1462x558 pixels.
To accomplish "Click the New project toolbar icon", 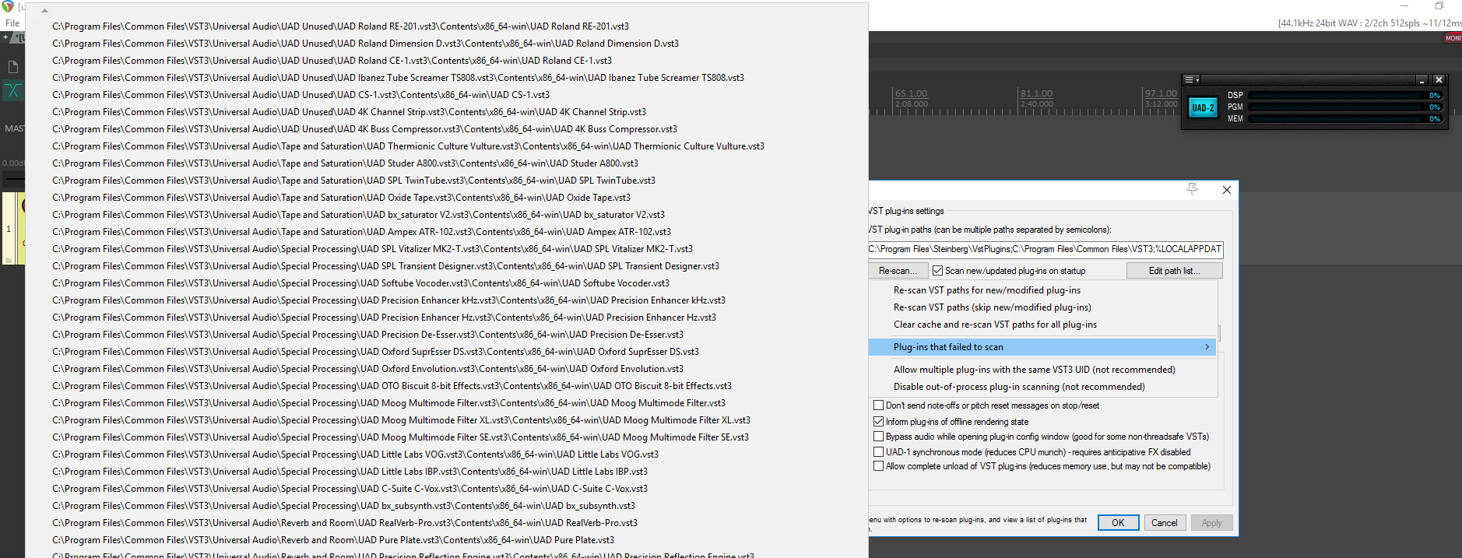I will [13, 68].
